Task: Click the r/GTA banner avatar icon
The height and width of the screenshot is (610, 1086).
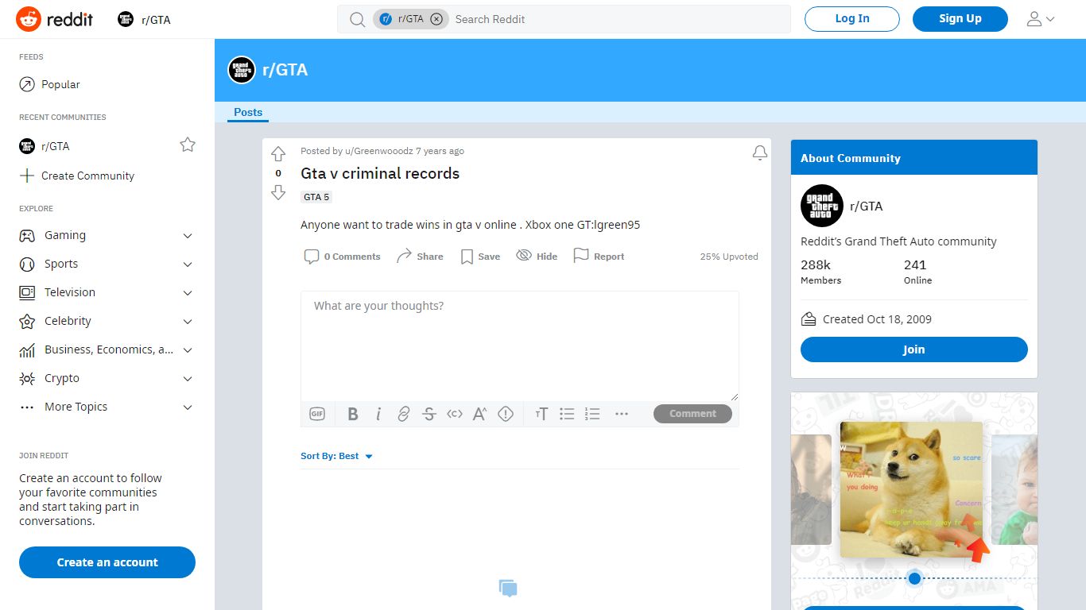Action: [x=242, y=70]
